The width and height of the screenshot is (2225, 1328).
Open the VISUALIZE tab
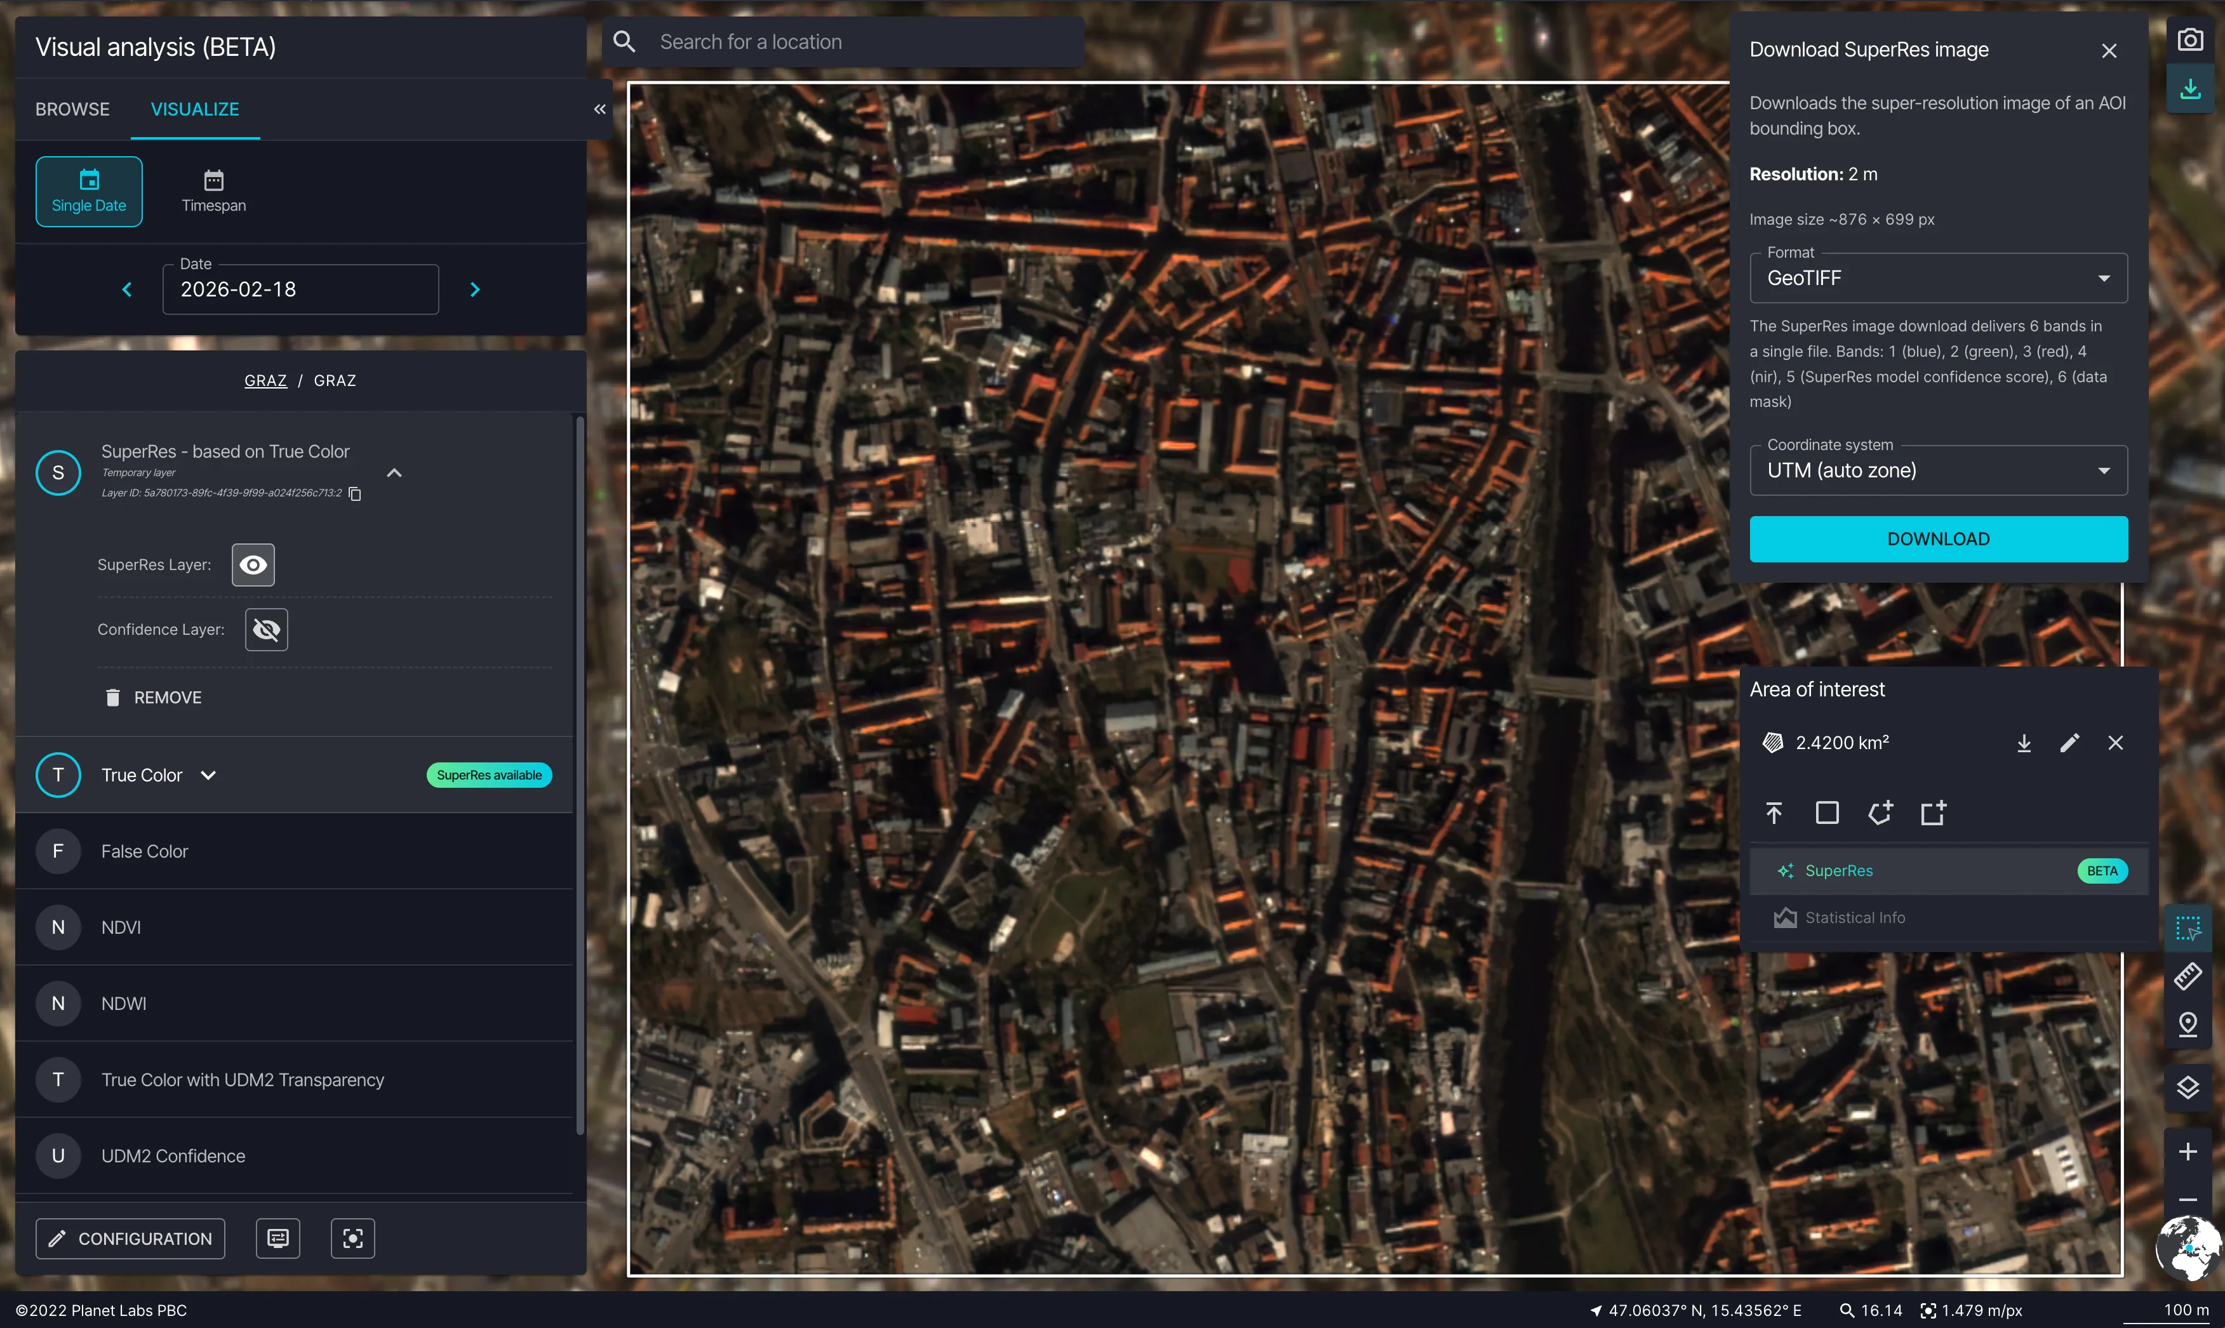click(195, 109)
